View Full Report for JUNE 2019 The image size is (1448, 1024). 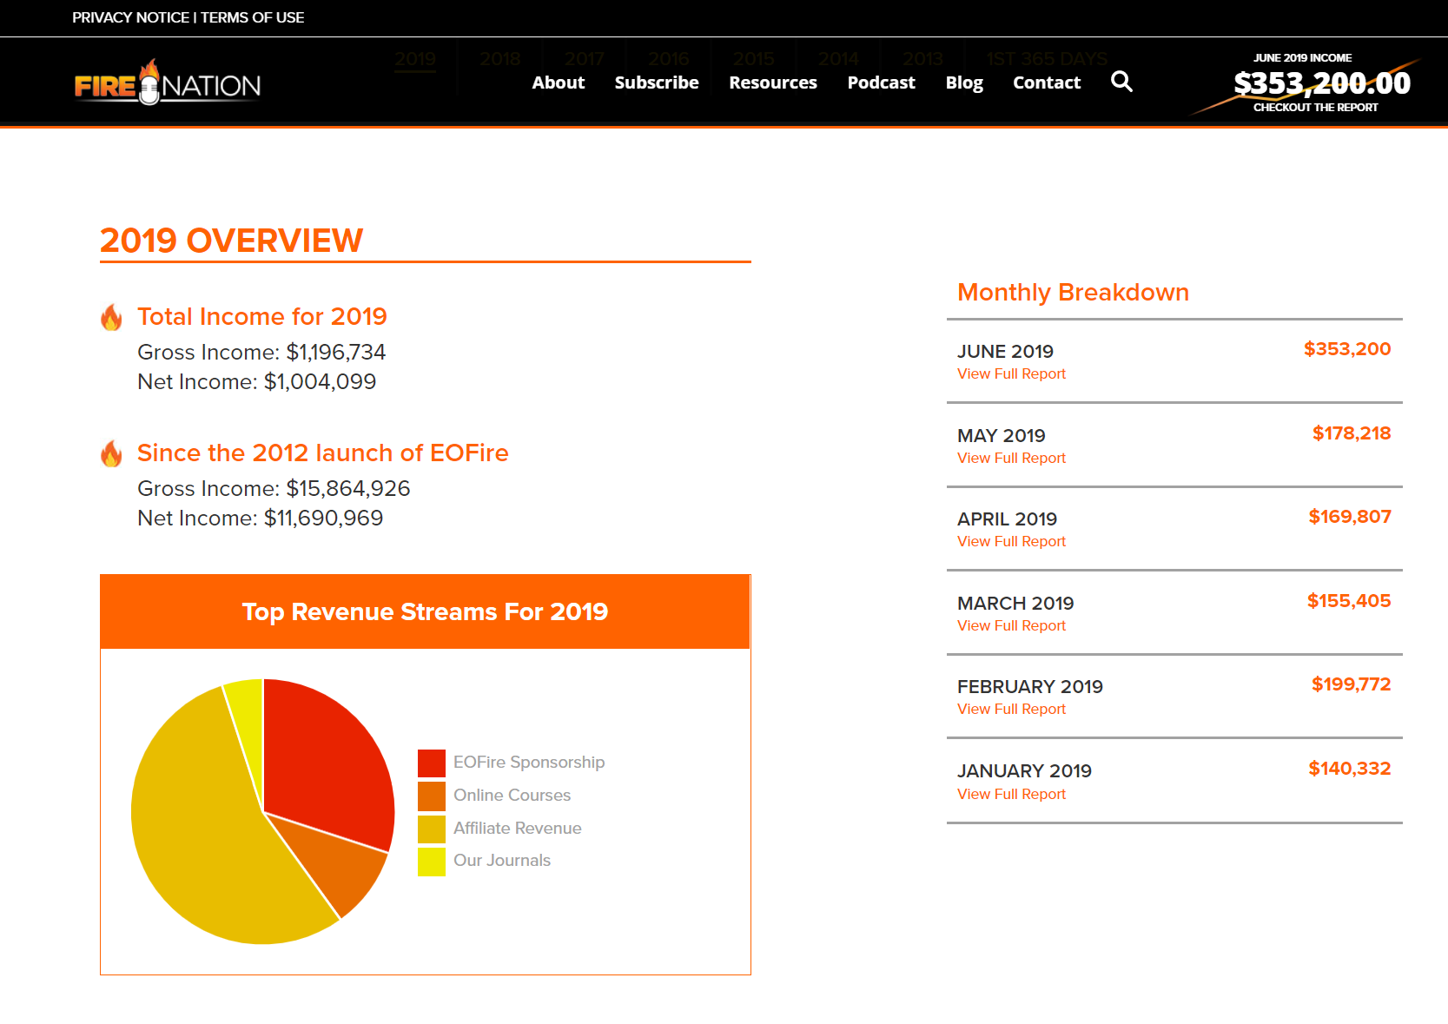click(1010, 373)
